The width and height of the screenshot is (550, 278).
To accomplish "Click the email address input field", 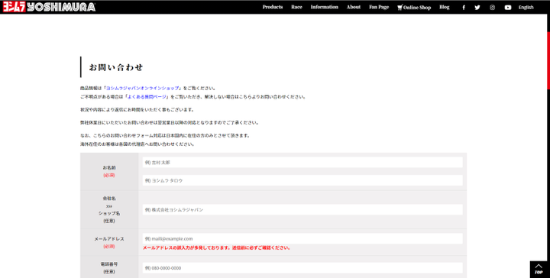I will click(x=302, y=239).
